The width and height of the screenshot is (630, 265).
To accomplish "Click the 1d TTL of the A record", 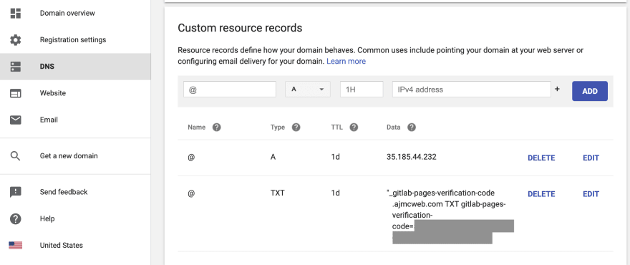I will [335, 157].
